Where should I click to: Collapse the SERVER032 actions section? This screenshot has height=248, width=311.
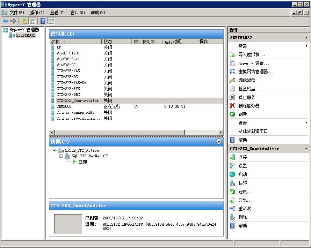pos(306,38)
